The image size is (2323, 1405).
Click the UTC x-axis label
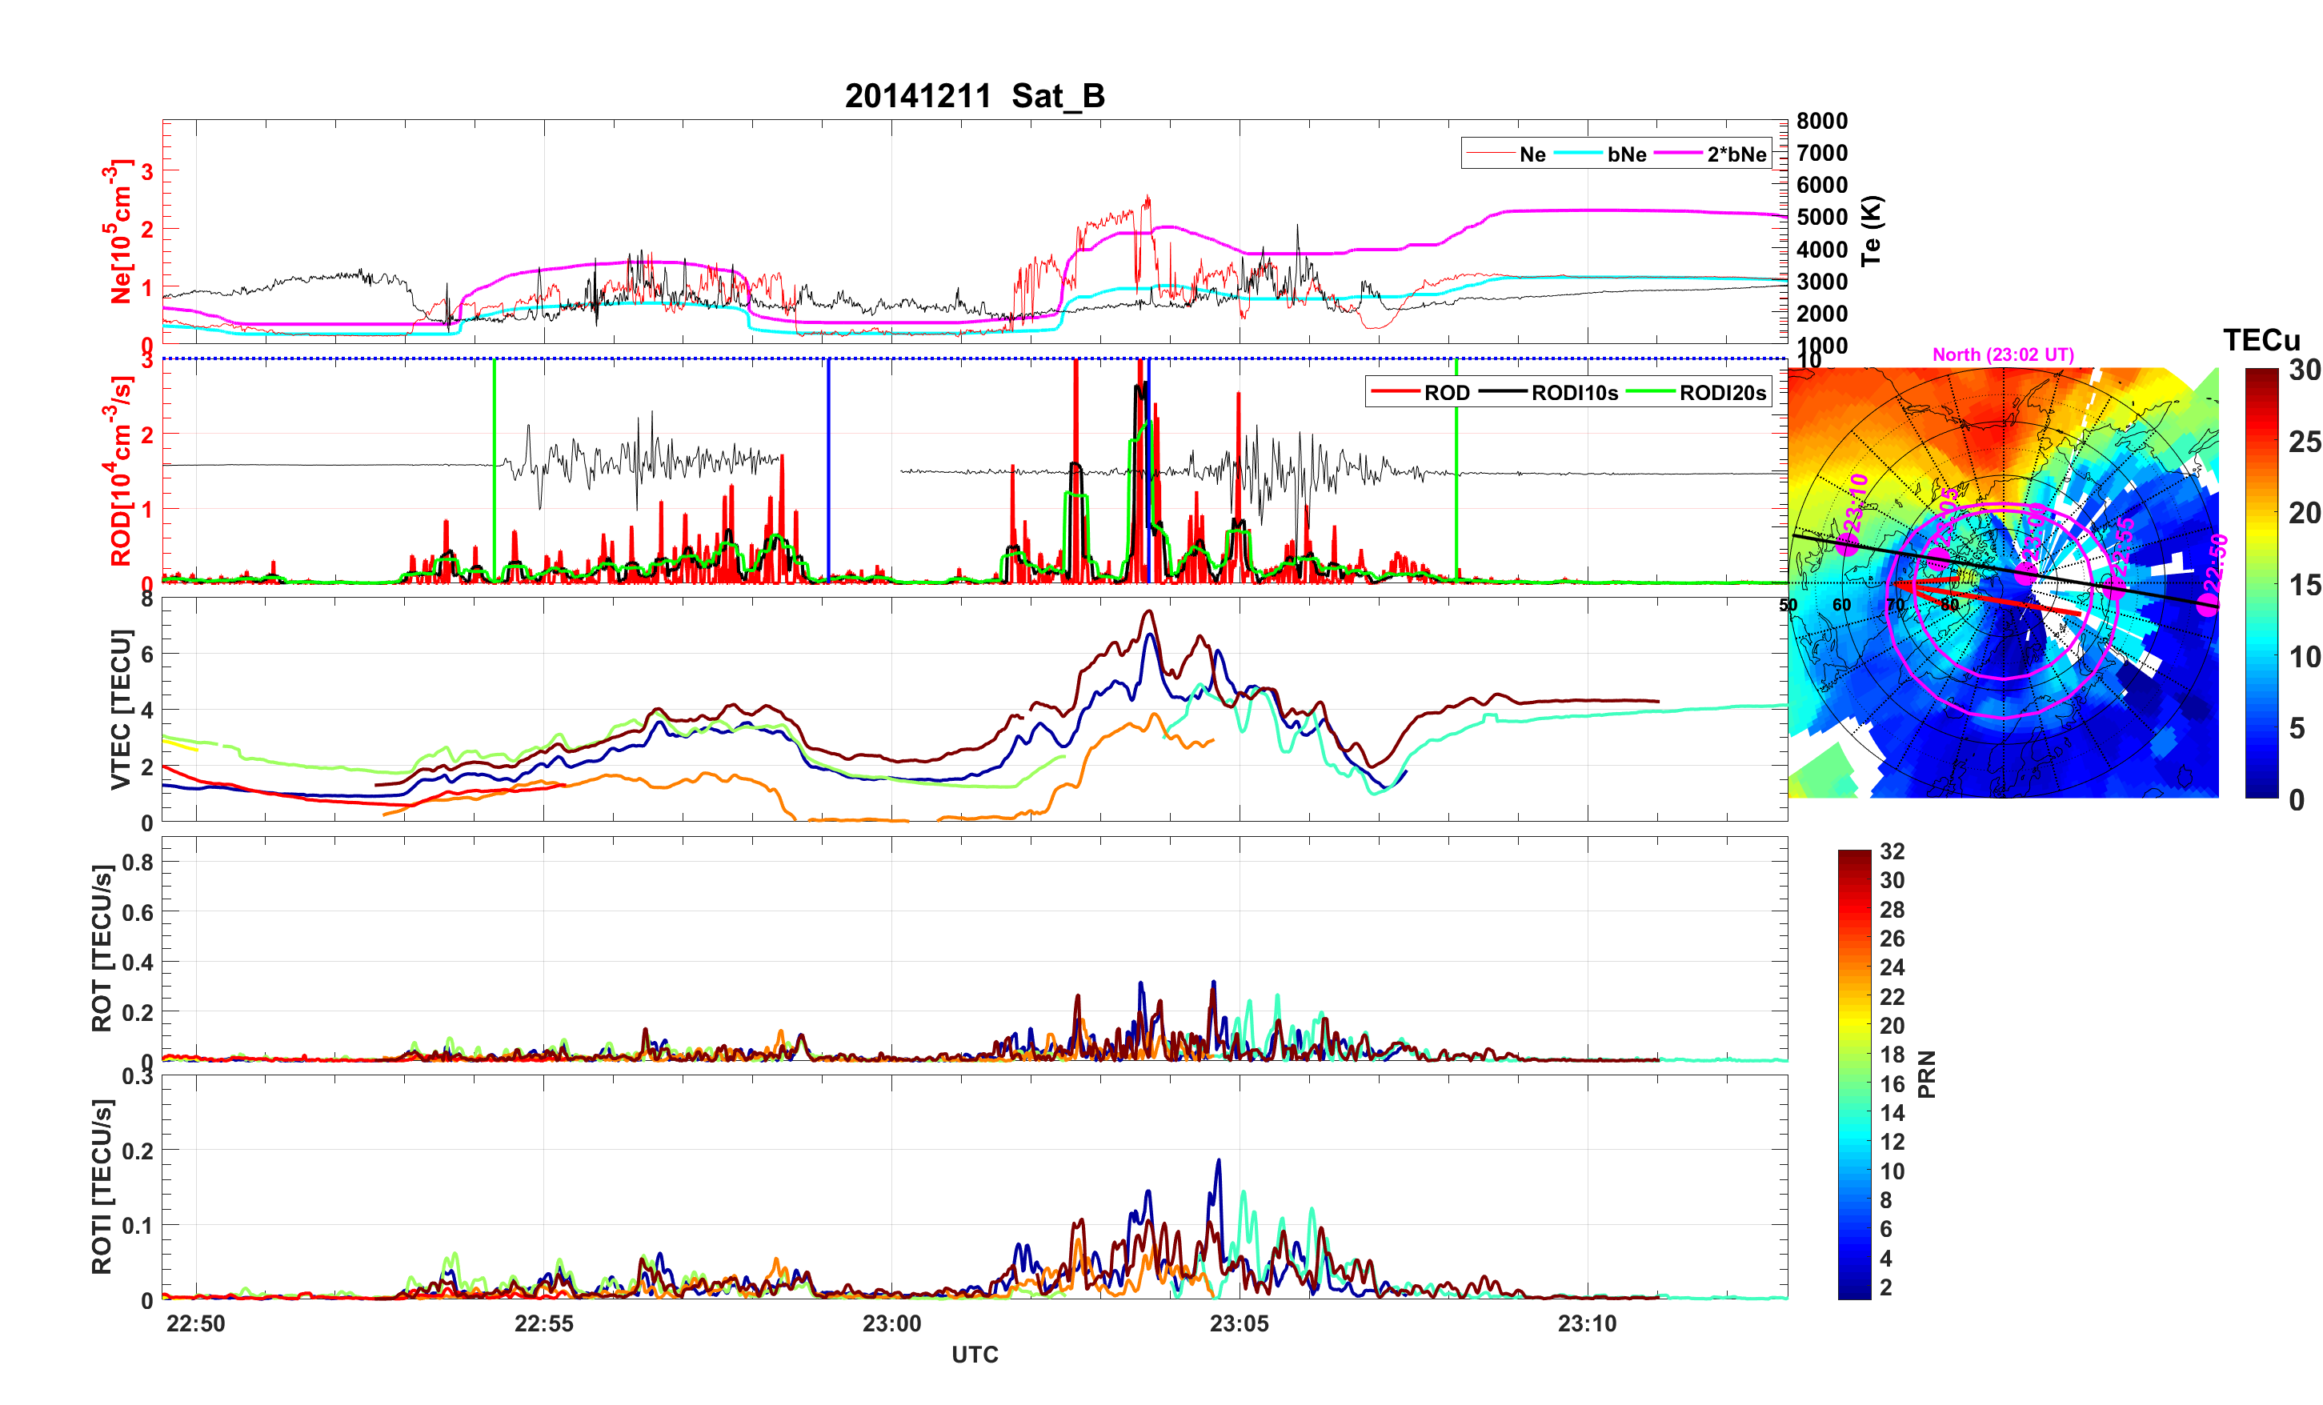pos(974,1355)
